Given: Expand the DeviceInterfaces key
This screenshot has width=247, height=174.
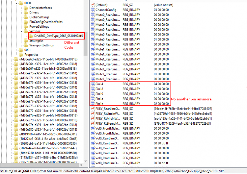Looking at the screenshot, I should [21, 8].
